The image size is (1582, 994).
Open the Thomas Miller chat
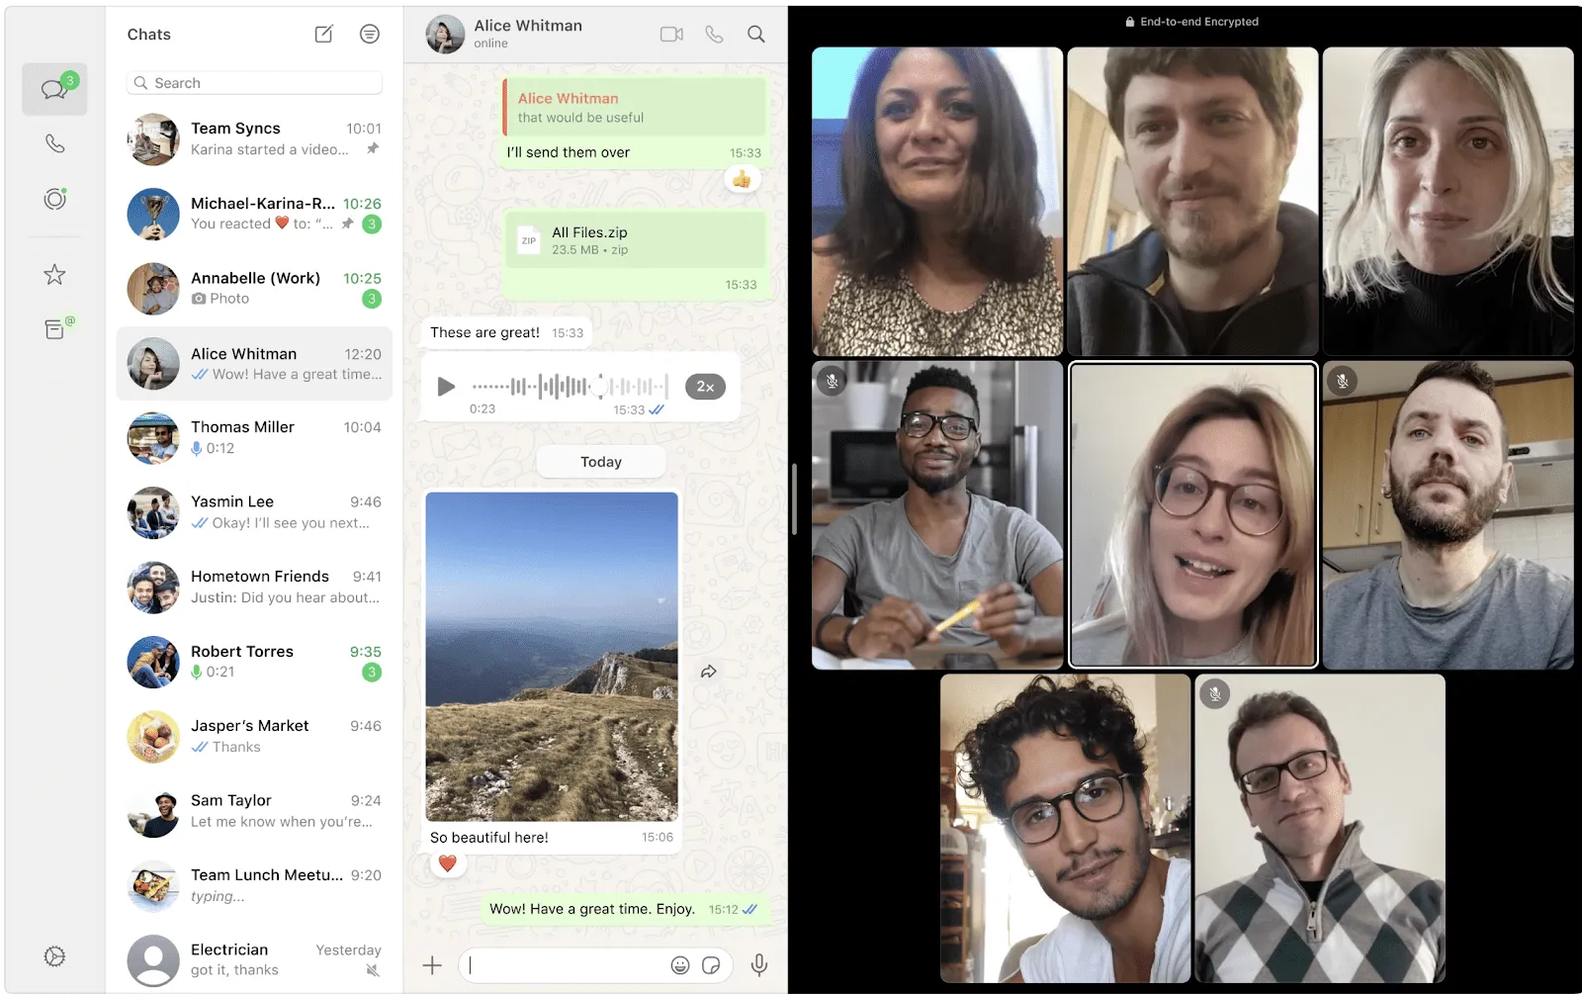pyautogui.click(x=254, y=438)
